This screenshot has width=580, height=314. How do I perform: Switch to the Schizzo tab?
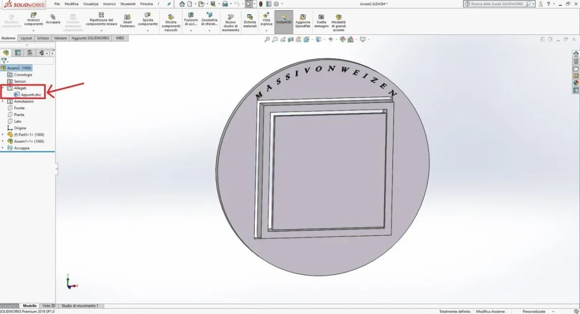pyautogui.click(x=43, y=38)
